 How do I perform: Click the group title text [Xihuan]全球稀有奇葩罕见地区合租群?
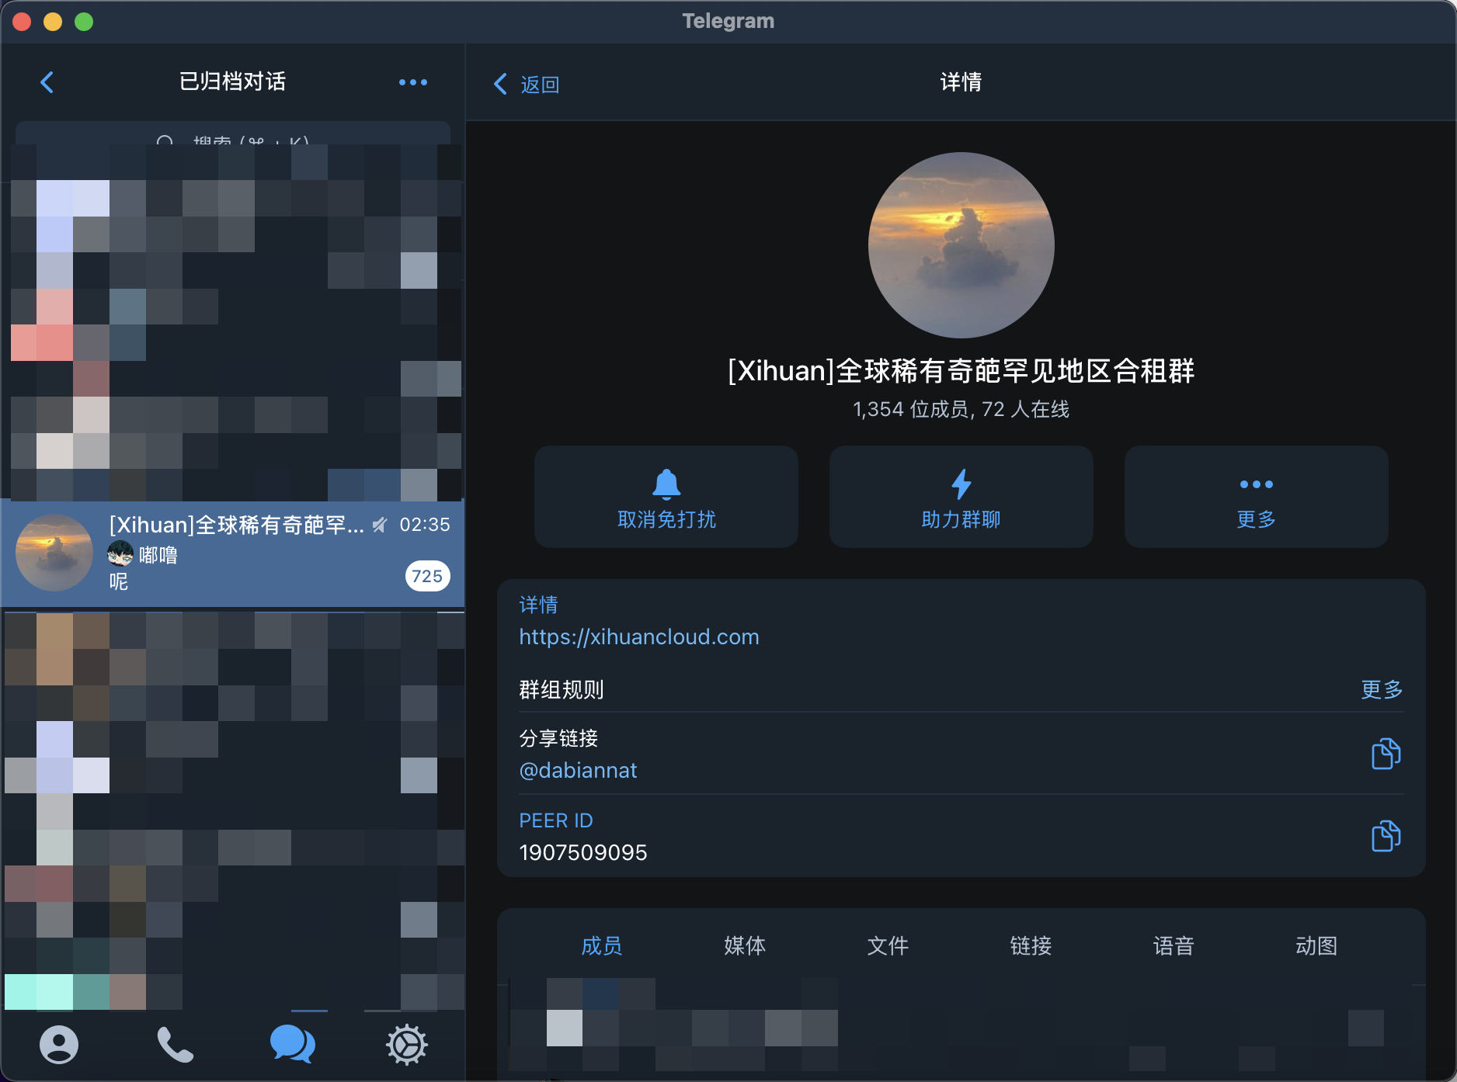point(961,371)
